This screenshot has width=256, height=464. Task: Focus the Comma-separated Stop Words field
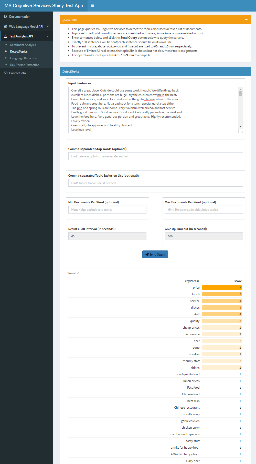[155, 156]
